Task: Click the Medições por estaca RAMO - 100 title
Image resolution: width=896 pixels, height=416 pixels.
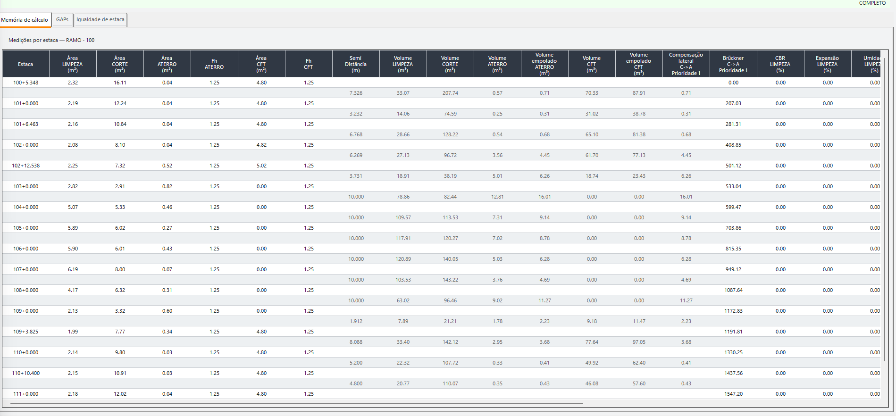Action: [x=51, y=40]
